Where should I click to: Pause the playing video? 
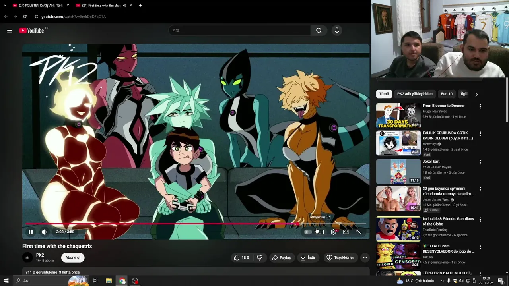pyautogui.click(x=31, y=232)
